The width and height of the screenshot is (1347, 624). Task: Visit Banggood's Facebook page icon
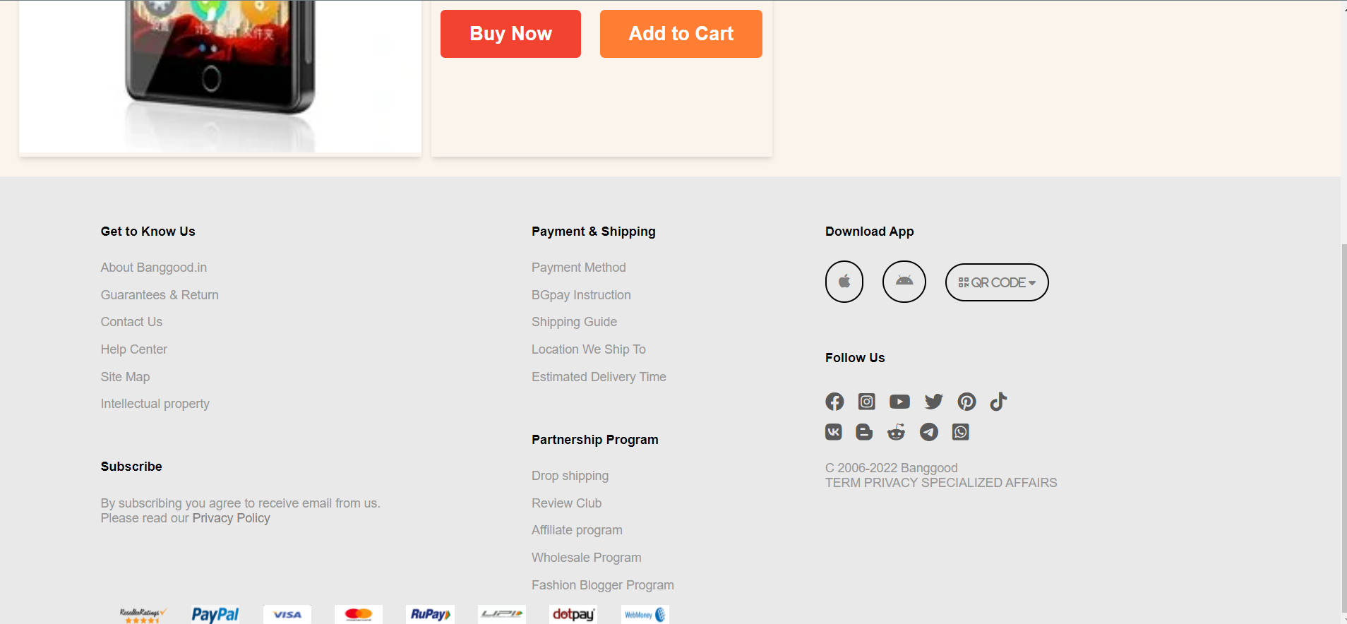[x=834, y=402]
